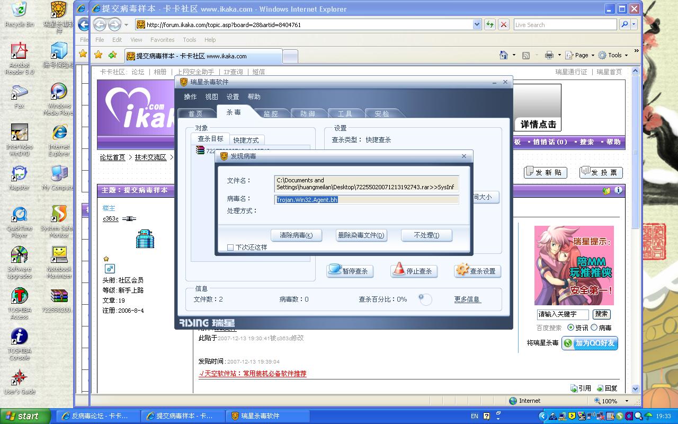Image resolution: width=678 pixels, height=424 pixels.
Task: Select the Software Upgrades desktop icon
Action: coord(19,262)
